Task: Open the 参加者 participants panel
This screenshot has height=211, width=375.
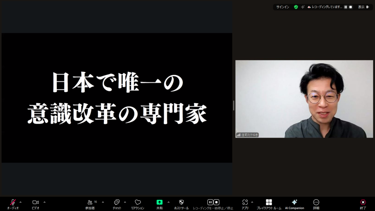Action: pyautogui.click(x=90, y=203)
